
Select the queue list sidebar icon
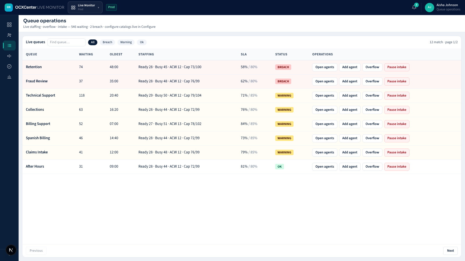point(9,46)
